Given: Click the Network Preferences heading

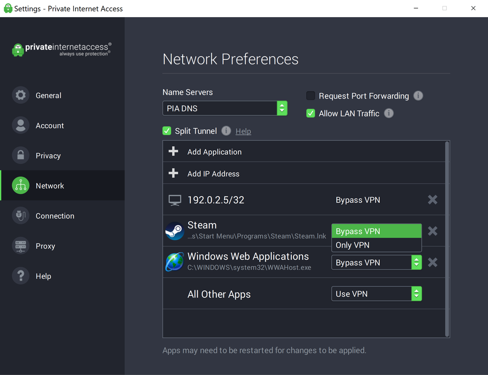Looking at the screenshot, I should point(231,59).
